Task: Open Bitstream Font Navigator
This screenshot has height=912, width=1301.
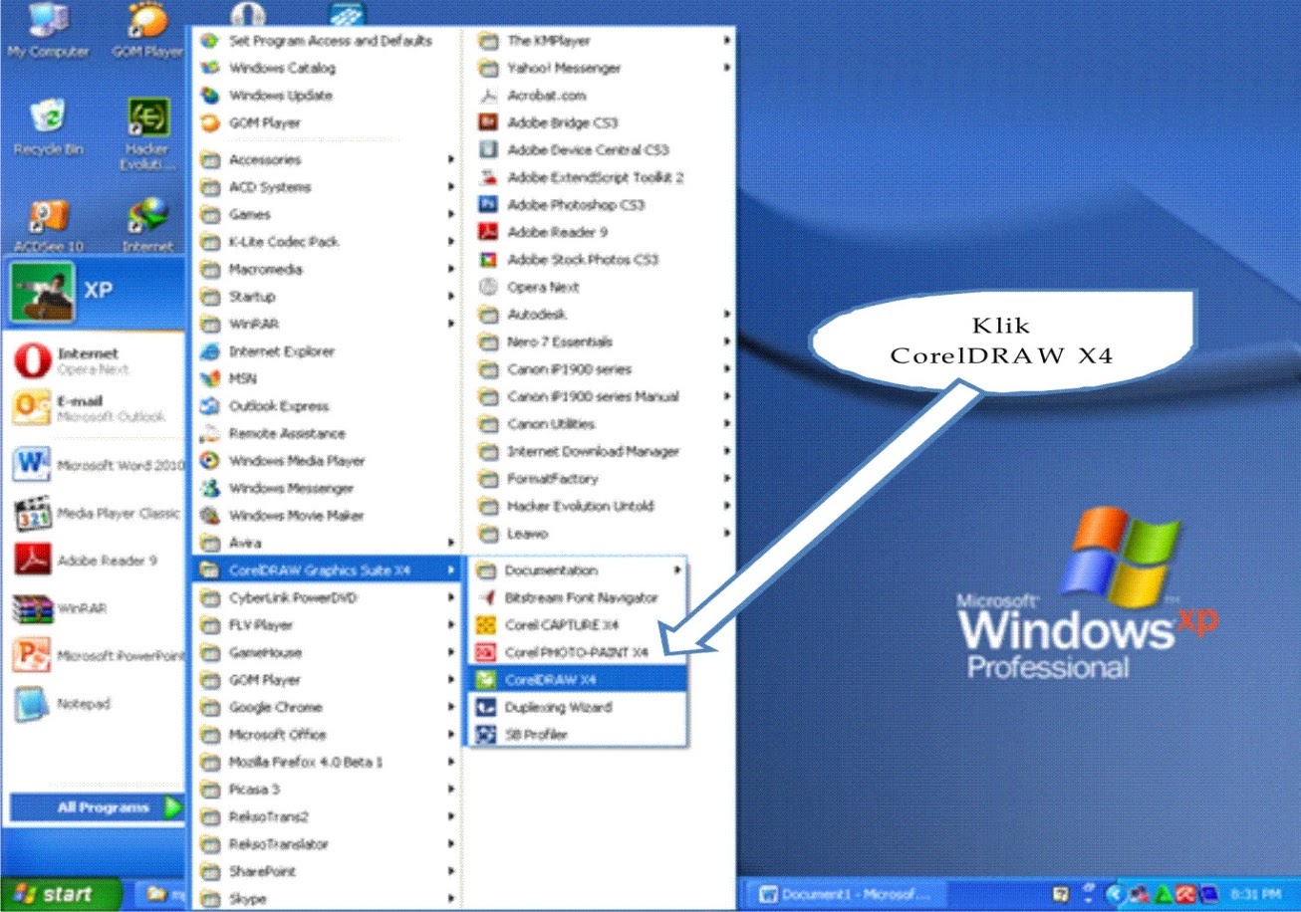Action: click(578, 597)
